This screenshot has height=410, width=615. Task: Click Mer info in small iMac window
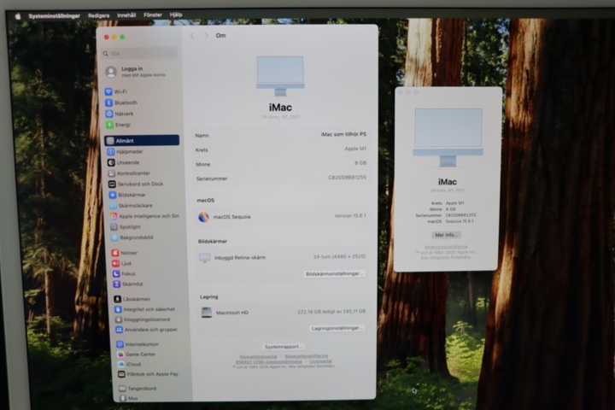pos(446,235)
